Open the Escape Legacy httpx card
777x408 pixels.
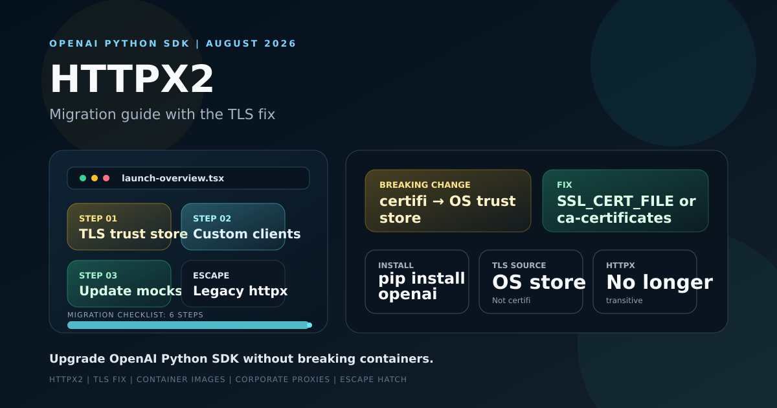[x=233, y=284]
